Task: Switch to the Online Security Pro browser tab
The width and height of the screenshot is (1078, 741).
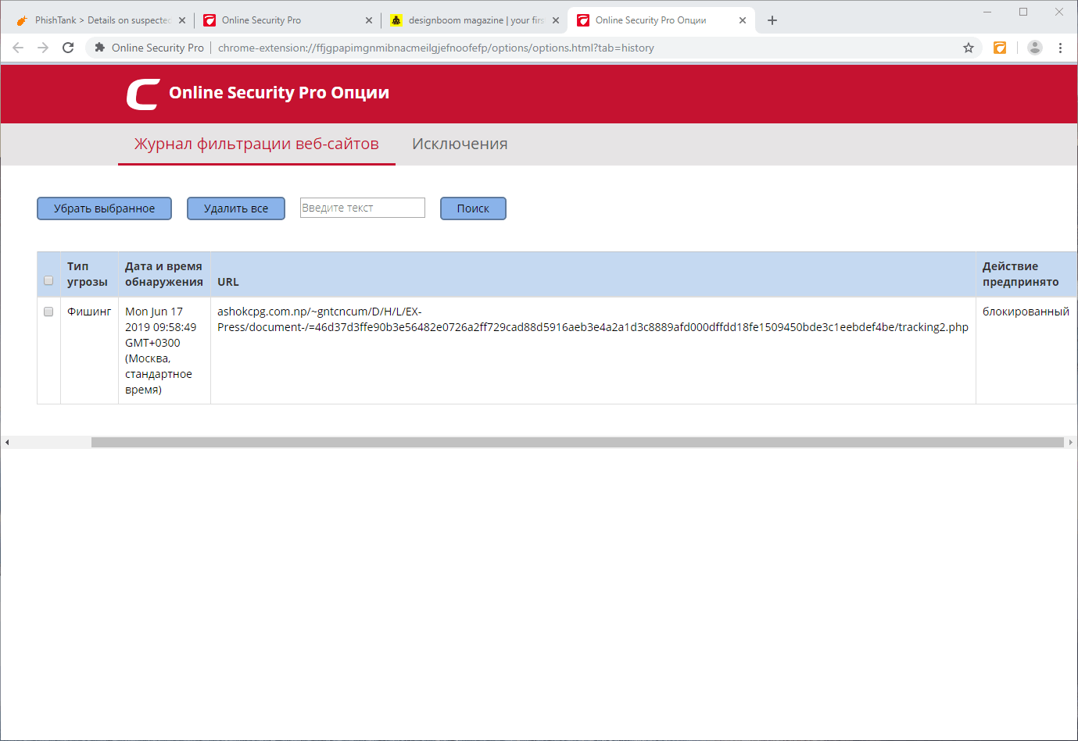Action: [x=287, y=20]
